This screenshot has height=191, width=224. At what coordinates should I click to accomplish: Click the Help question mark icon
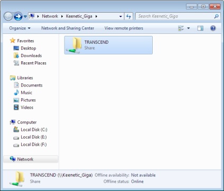[213, 28]
